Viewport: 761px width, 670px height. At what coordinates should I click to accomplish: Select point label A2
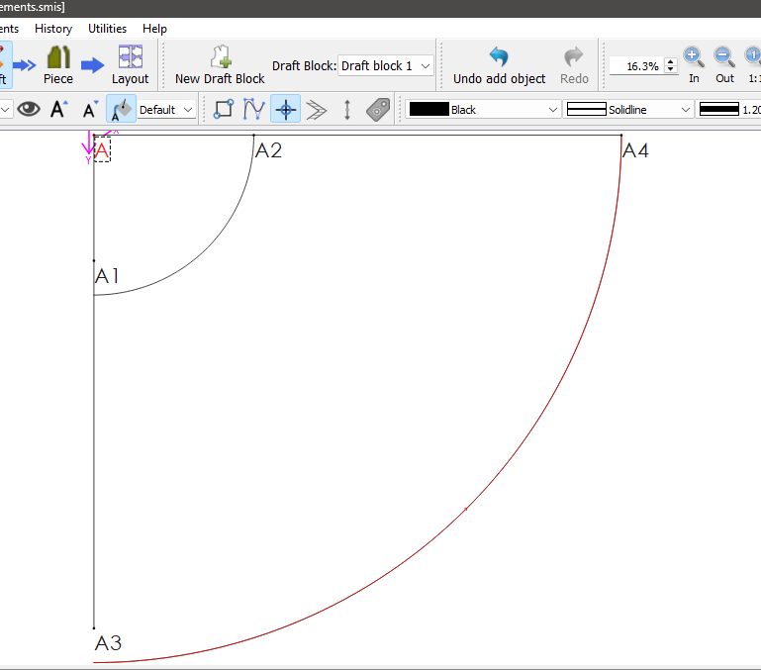[x=268, y=150]
